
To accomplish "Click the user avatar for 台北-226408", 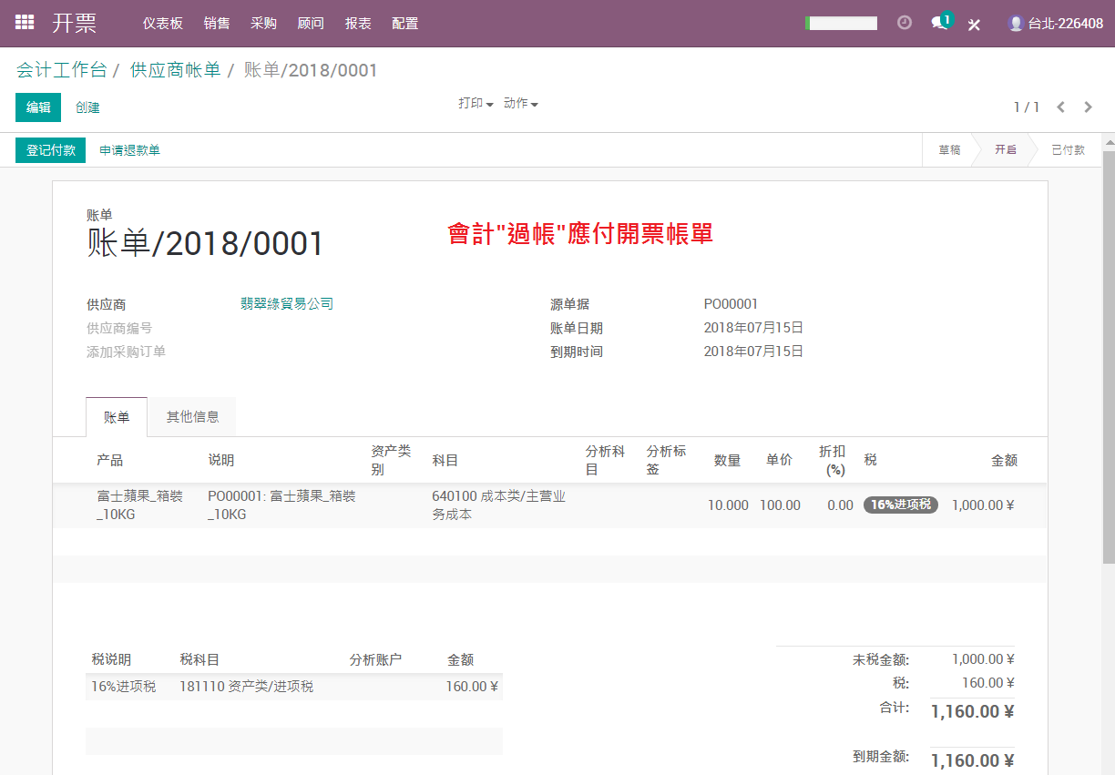I will (x=1016, y=24).
